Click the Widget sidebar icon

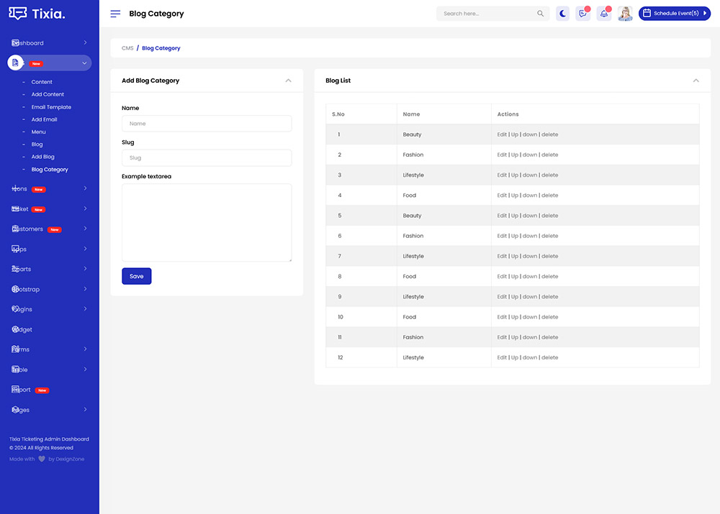point(15,329)
